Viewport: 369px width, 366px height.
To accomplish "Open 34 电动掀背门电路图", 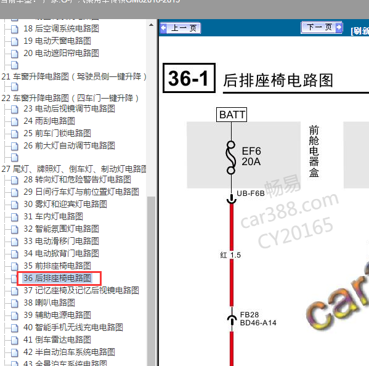I will 61,253.
